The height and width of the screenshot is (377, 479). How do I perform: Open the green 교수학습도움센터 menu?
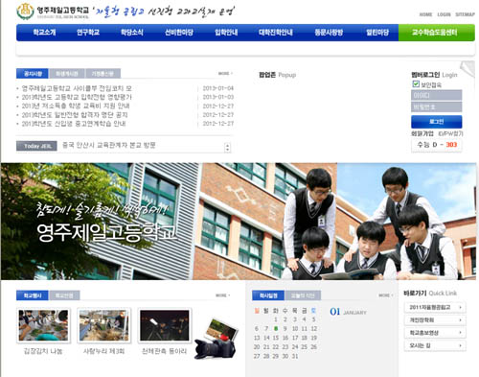point(437,33)
